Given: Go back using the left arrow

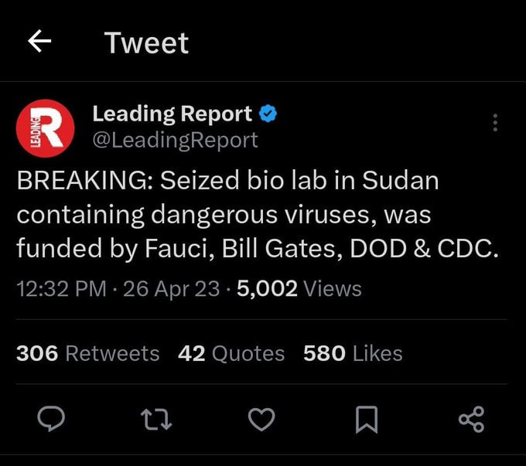Looking at the screenshot, I should coord(39,43).
